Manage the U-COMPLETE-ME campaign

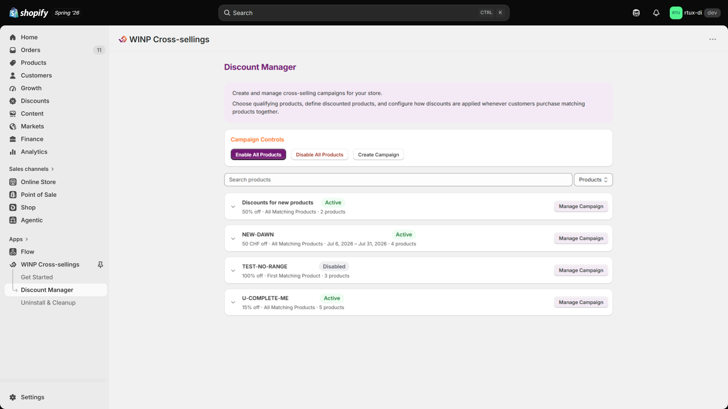[x=581, y=302]
